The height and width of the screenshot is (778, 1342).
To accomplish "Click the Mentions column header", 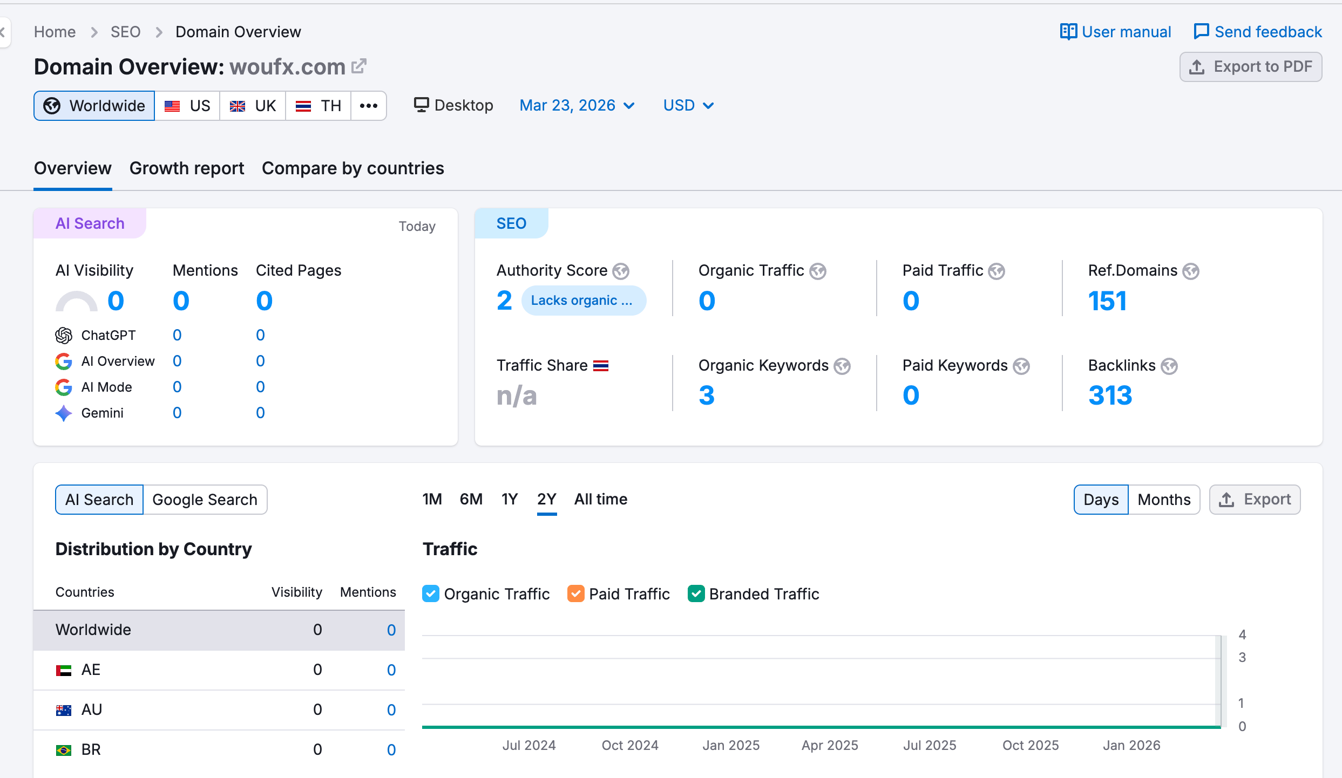I will click(368, 592).
